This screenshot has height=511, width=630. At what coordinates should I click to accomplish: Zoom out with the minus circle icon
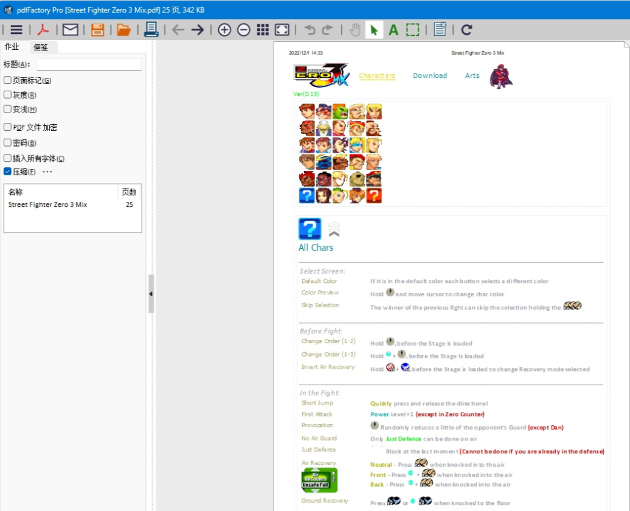(243, 30)
